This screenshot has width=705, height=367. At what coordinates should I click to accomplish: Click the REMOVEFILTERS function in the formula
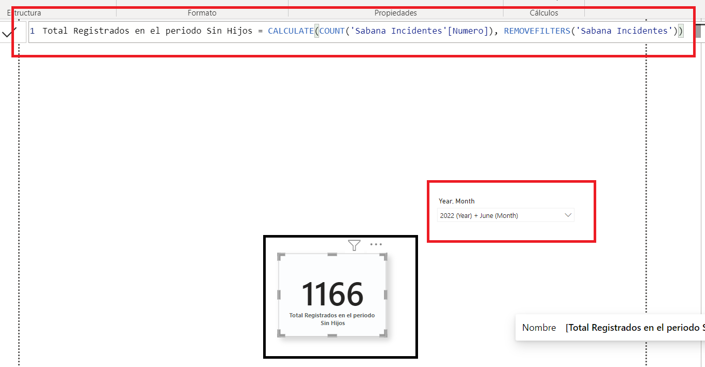(x=537, y=31)
